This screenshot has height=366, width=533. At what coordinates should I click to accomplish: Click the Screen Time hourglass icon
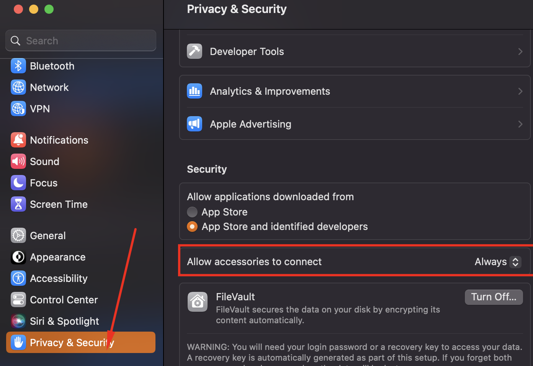(x=18, y=204)
